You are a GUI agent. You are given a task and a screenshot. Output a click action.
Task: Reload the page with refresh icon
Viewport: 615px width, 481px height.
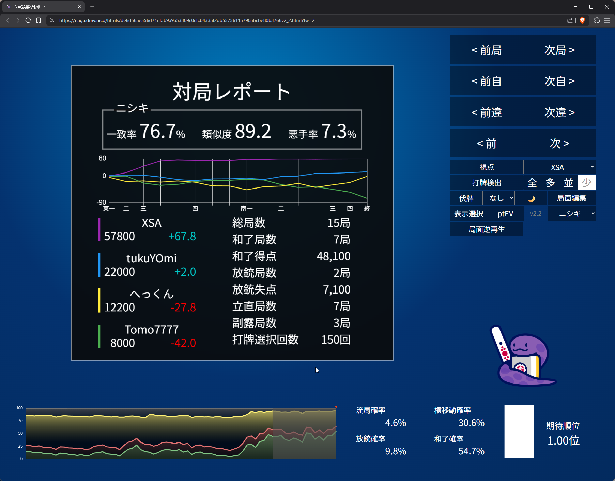28,20
